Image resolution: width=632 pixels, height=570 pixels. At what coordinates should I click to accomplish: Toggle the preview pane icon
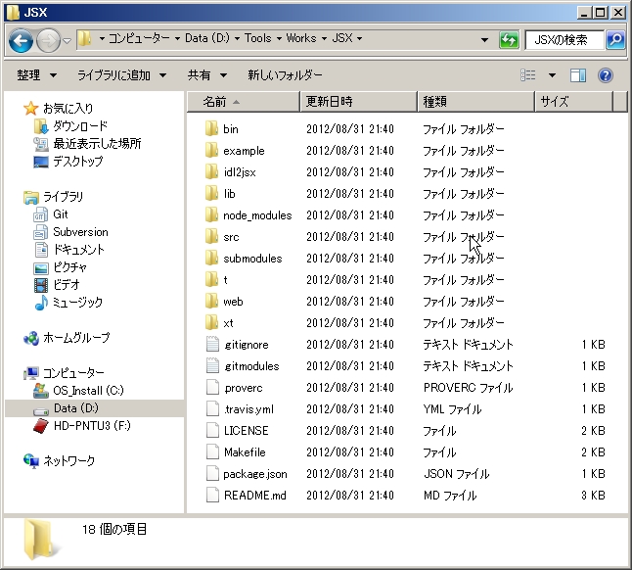578,75
